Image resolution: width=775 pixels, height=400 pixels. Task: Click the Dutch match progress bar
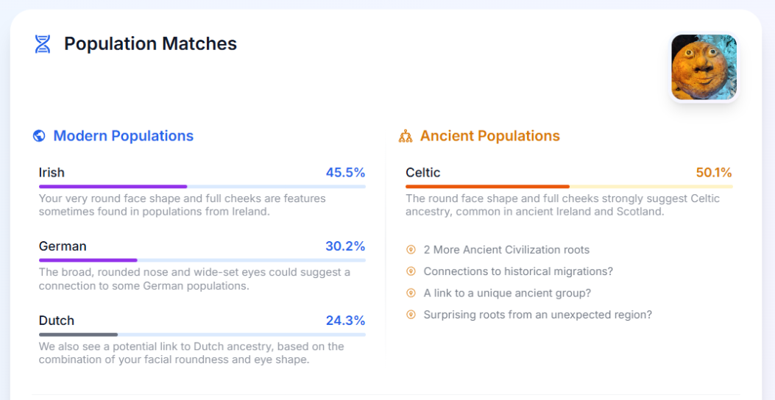pyautogui.click(x=202, y=335)
